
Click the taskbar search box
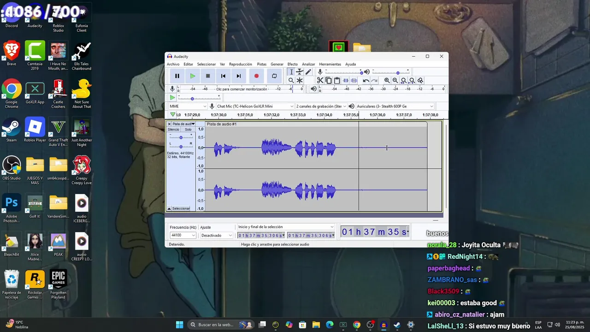(221, 325)
